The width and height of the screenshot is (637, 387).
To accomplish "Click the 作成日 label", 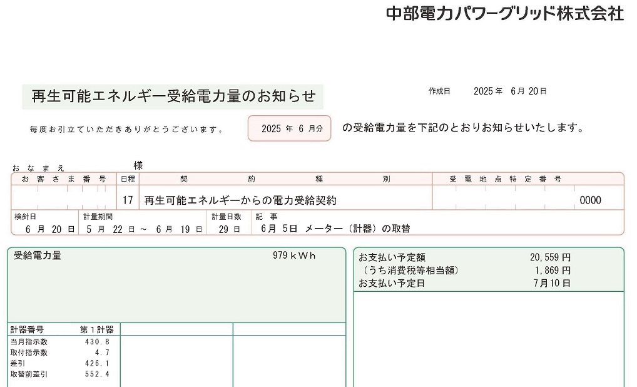I will [439, 91].
